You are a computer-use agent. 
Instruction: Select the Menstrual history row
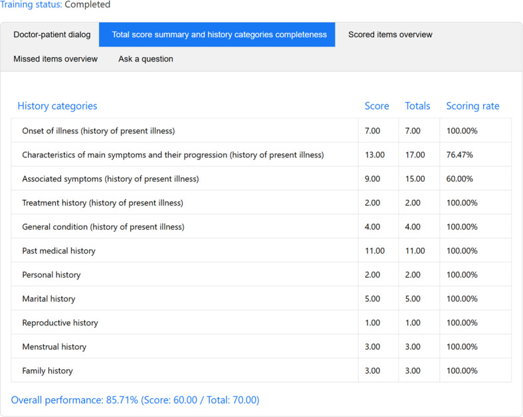(x=54, y=347)
